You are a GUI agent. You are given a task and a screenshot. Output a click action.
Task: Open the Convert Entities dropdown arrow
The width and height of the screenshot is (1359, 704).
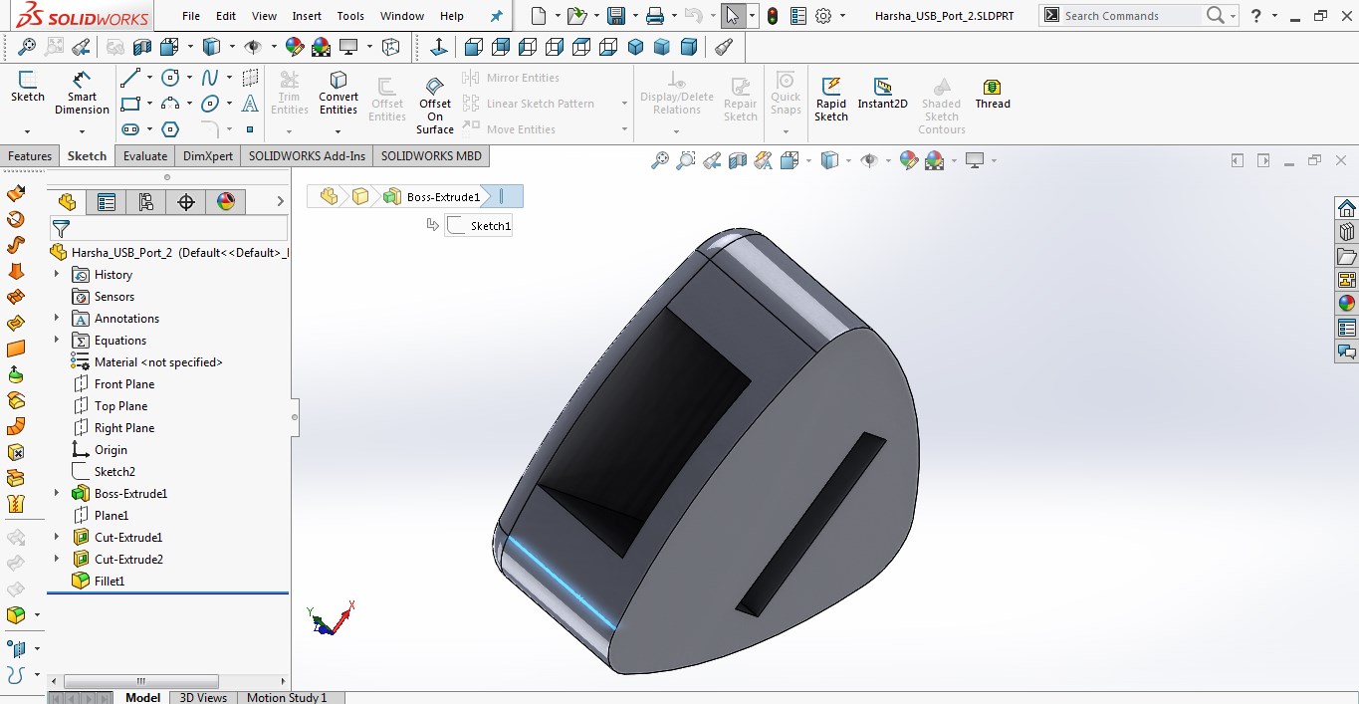tap(339, 130)
